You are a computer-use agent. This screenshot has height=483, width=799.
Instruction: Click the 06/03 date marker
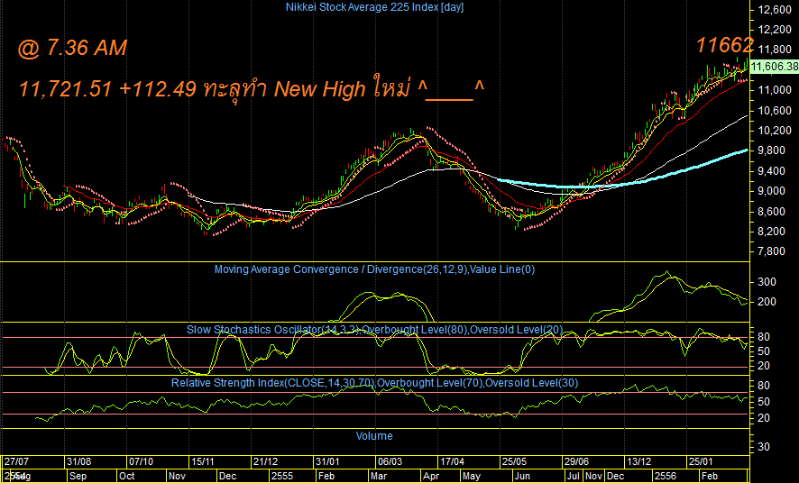coord(390,461)
